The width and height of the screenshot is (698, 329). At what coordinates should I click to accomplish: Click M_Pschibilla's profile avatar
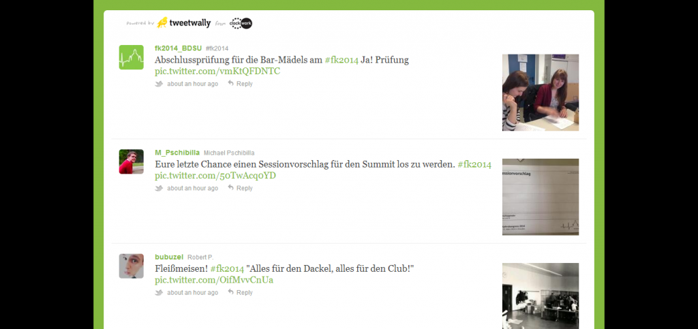click(x=132, y=161)
